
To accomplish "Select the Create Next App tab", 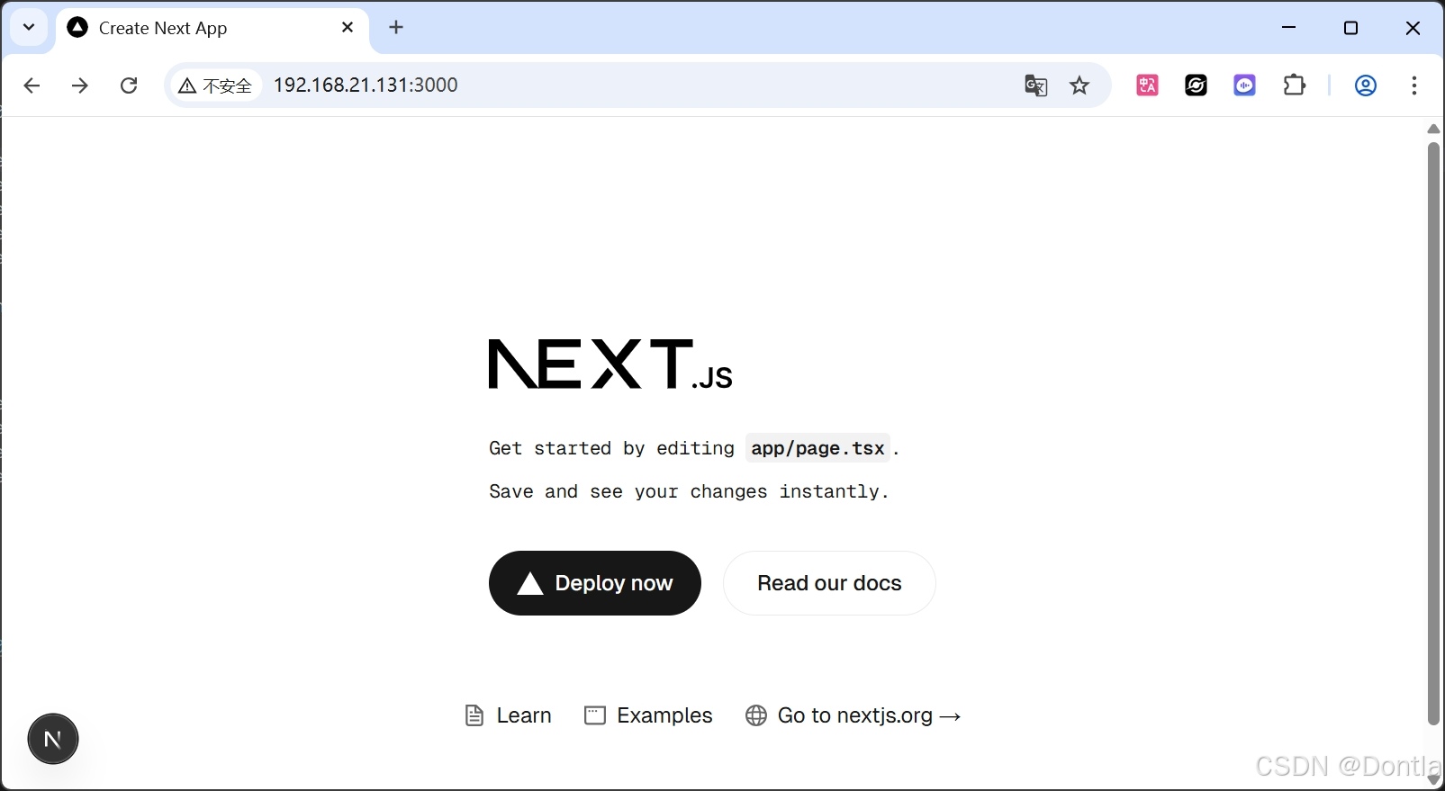I will click(212, 28).
